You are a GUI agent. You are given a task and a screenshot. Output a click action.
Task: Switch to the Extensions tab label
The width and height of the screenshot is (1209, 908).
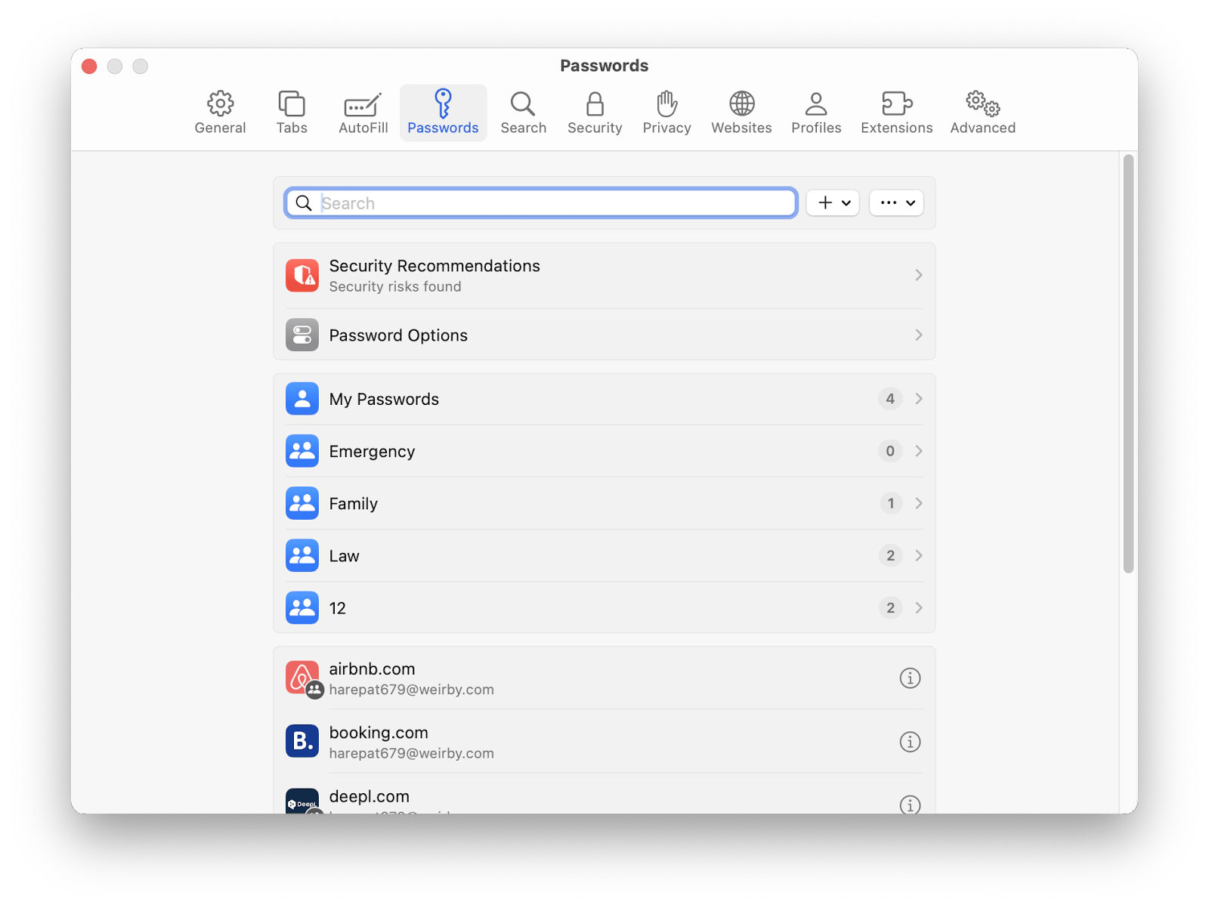(897, 128)
